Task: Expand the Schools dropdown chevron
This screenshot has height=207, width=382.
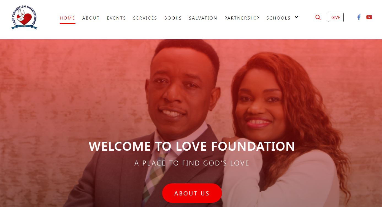Action: pos(296,17)
